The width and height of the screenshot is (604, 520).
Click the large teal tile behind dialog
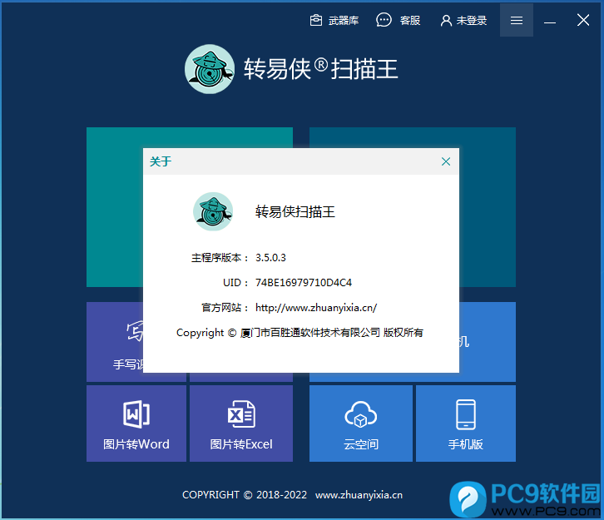point(115,207)
